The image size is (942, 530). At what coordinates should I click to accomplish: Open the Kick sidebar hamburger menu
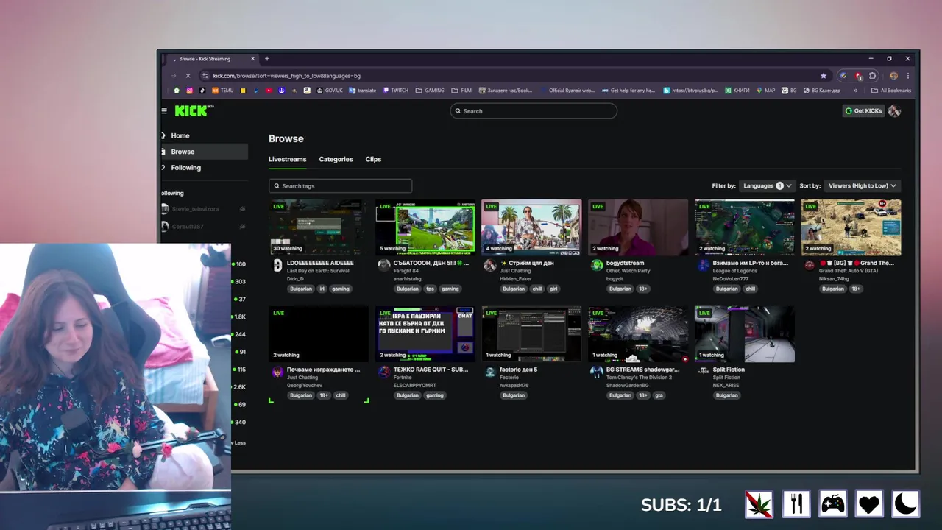pos(164,111)
